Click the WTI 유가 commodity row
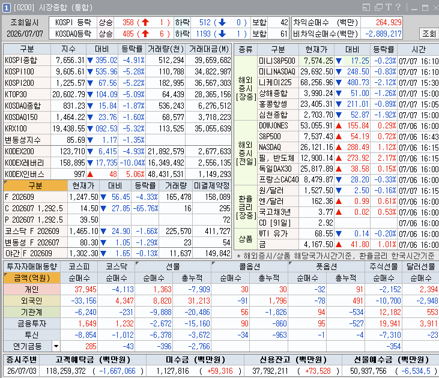This screenshot has width=439, height=378. pos(348,233)
